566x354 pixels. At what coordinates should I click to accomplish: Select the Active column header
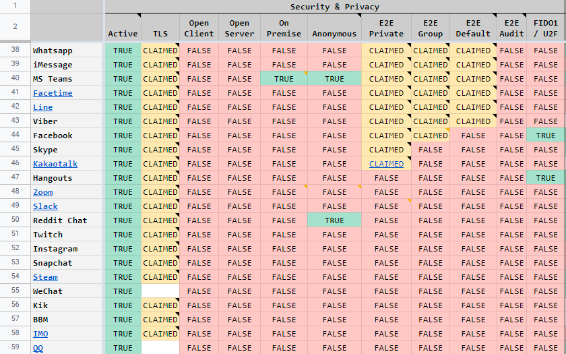coord(123,28)
